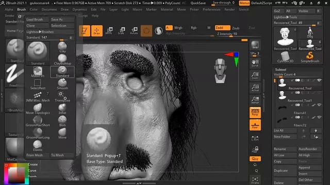The width and height of the screenshot is (330, 185).
Task: Activate the Edit mode button
Action: click(85, 31)
